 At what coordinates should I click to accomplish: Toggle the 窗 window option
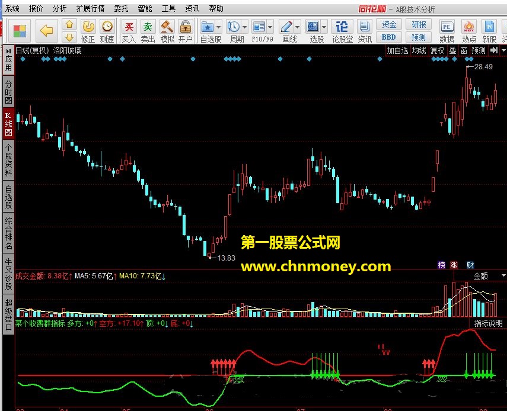tap(464, 50)
